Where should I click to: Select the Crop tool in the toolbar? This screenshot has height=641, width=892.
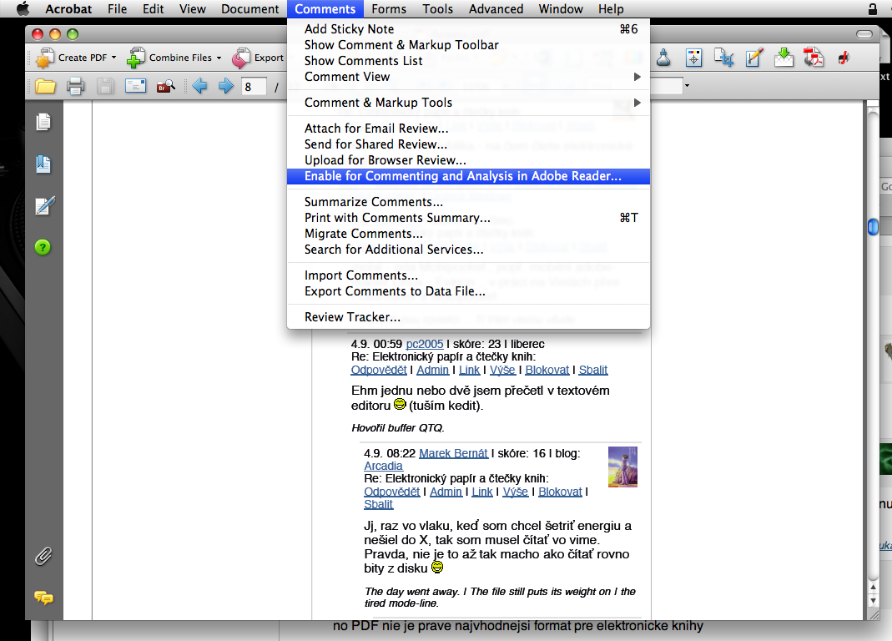pos(723,58)
